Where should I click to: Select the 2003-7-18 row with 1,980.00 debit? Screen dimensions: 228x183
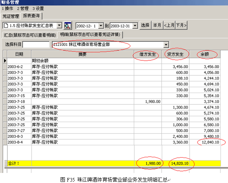108,102
